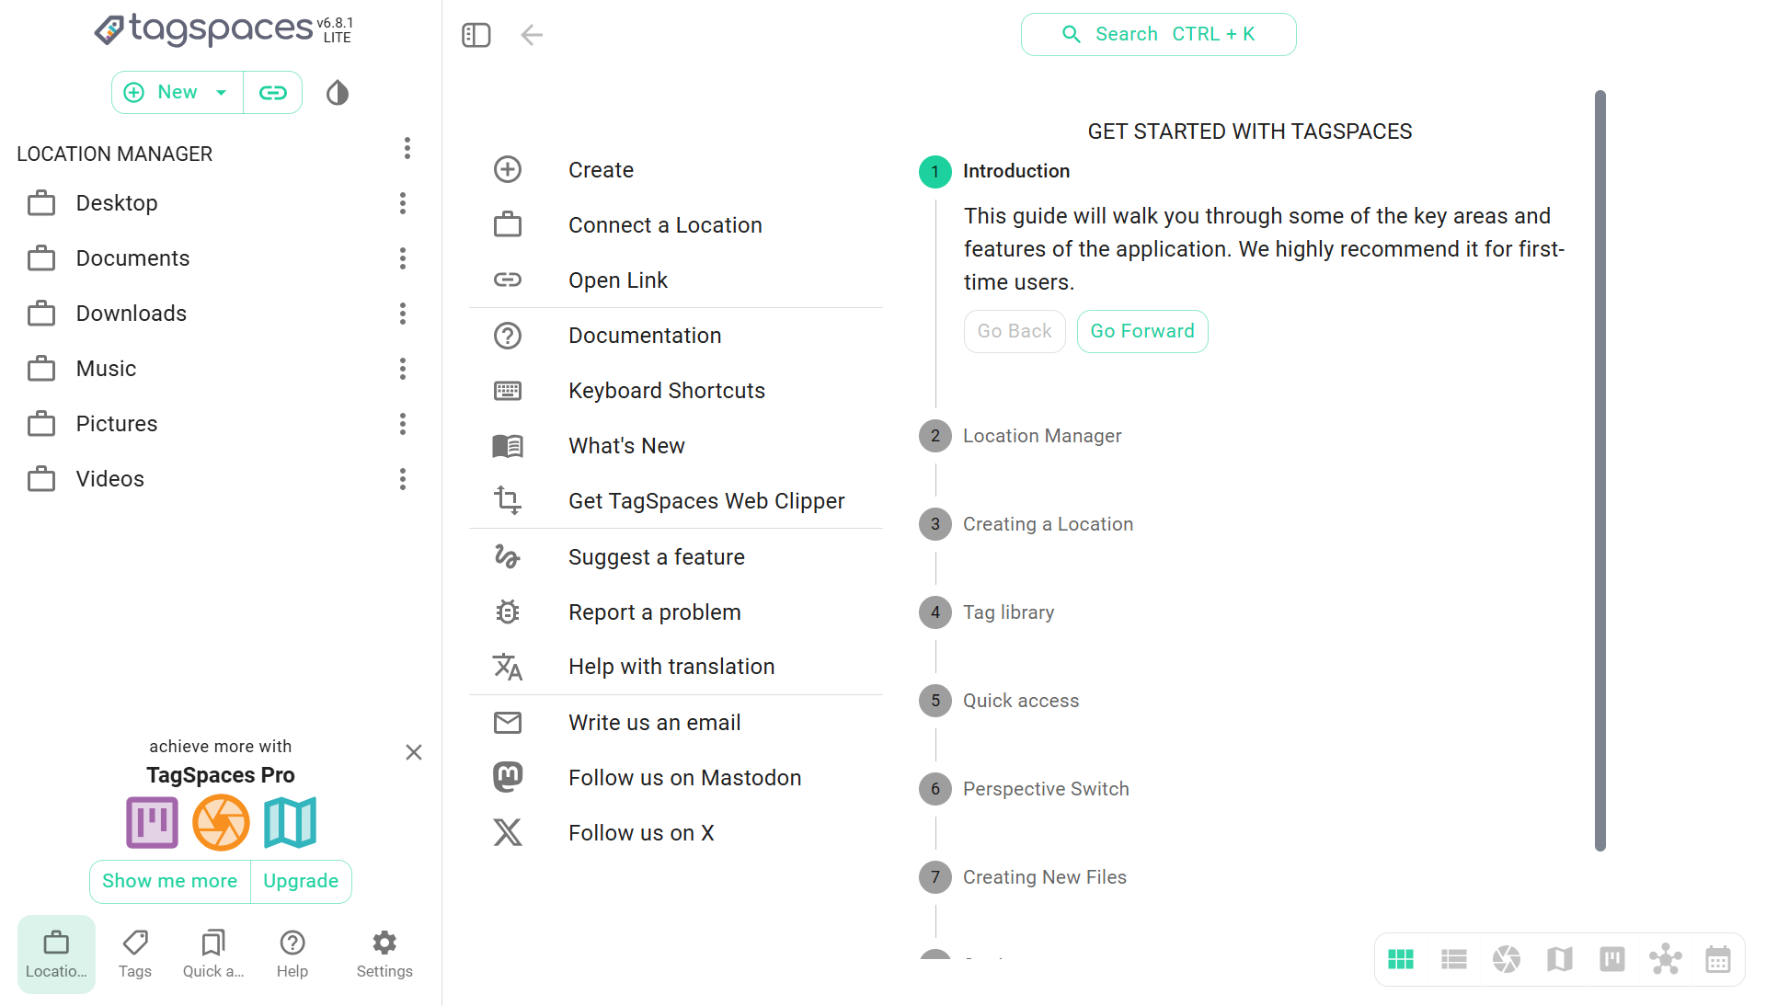Viewport: 1766px width, 1006px height.
Task: Click the guide's vertical scrollbar
Action: (1600, 470)
